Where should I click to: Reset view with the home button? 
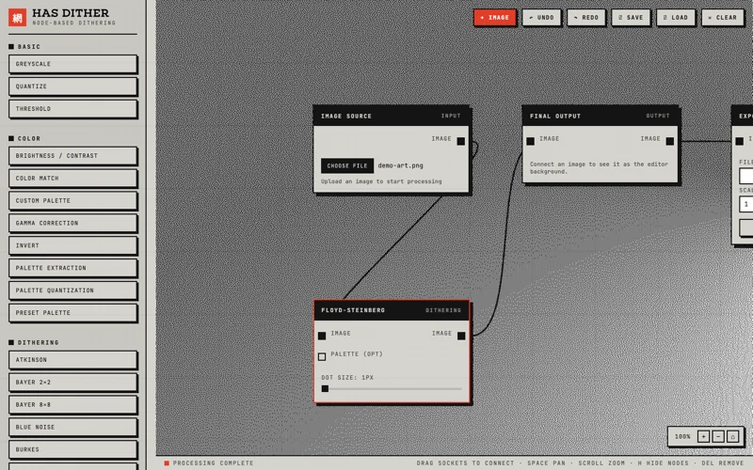click(733, 436)
